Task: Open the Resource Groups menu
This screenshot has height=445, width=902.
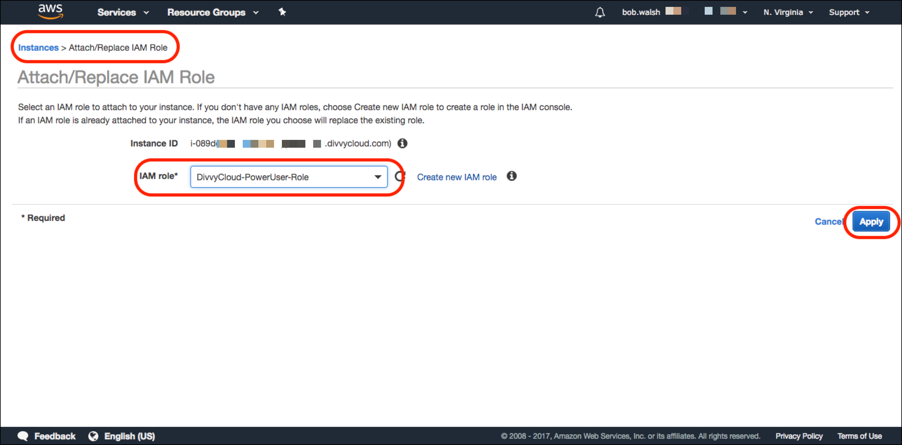Action: click(x=213, y=13)
